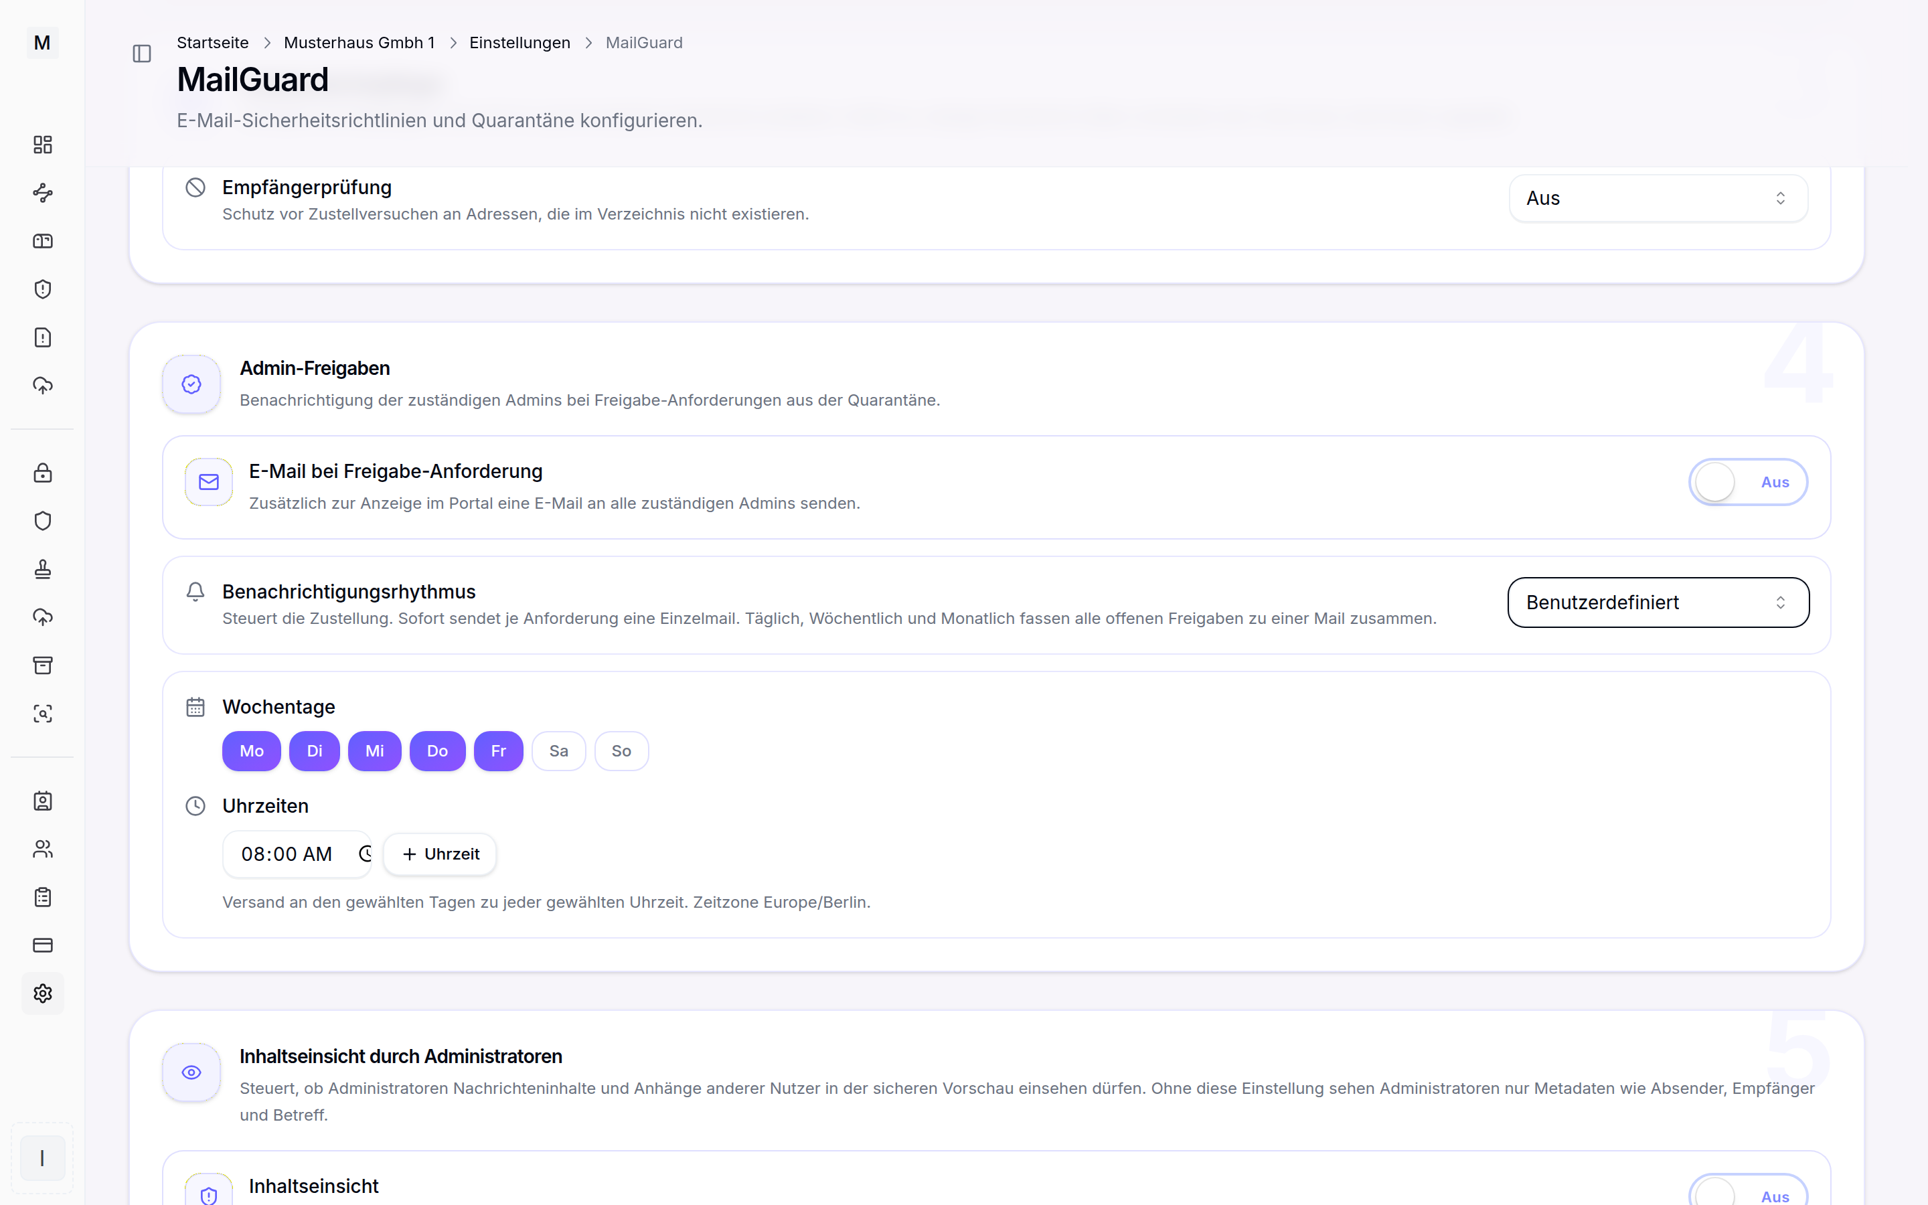Open the dashboard grid icon in sidebar
The image size is (1928, 1205).
click(x=43, y=144)
